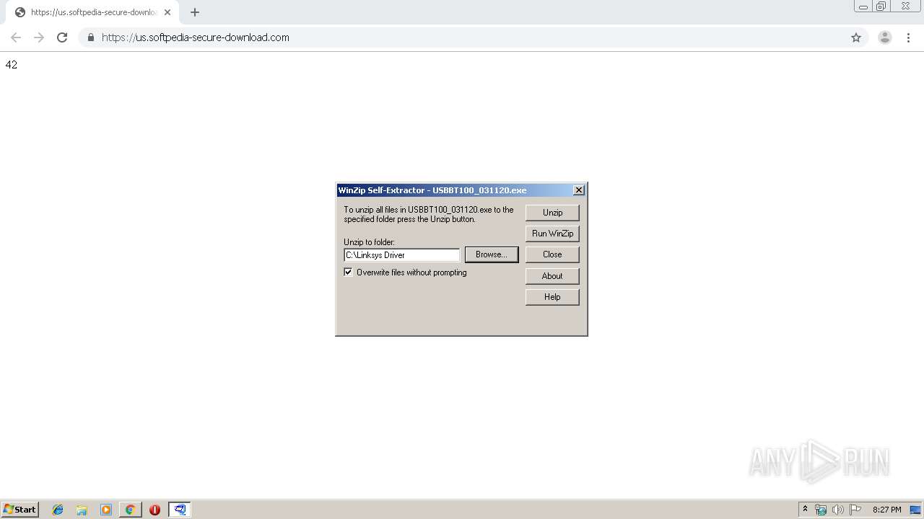Open a new Chrome tab
Image resolution: width=924 pixels, height=519 pixels.
coord(195,12)
